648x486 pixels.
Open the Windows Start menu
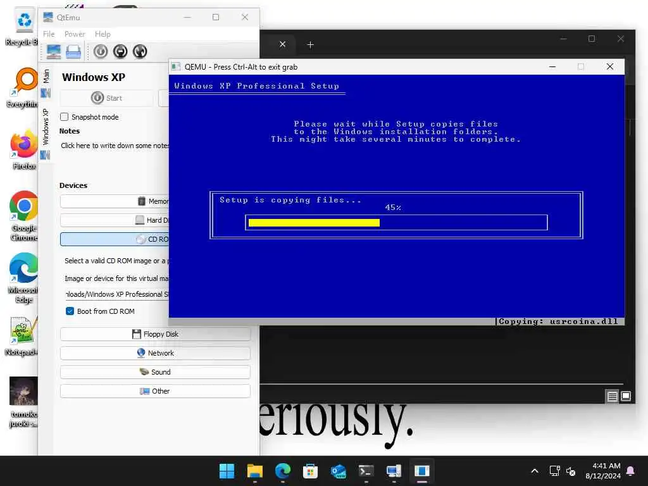click(x=227, y=471)
